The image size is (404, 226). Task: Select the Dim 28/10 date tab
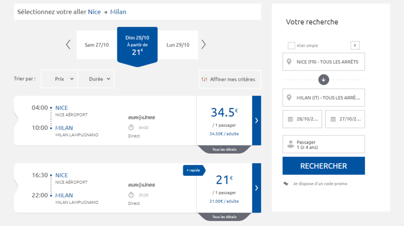(x=137, y=45)
